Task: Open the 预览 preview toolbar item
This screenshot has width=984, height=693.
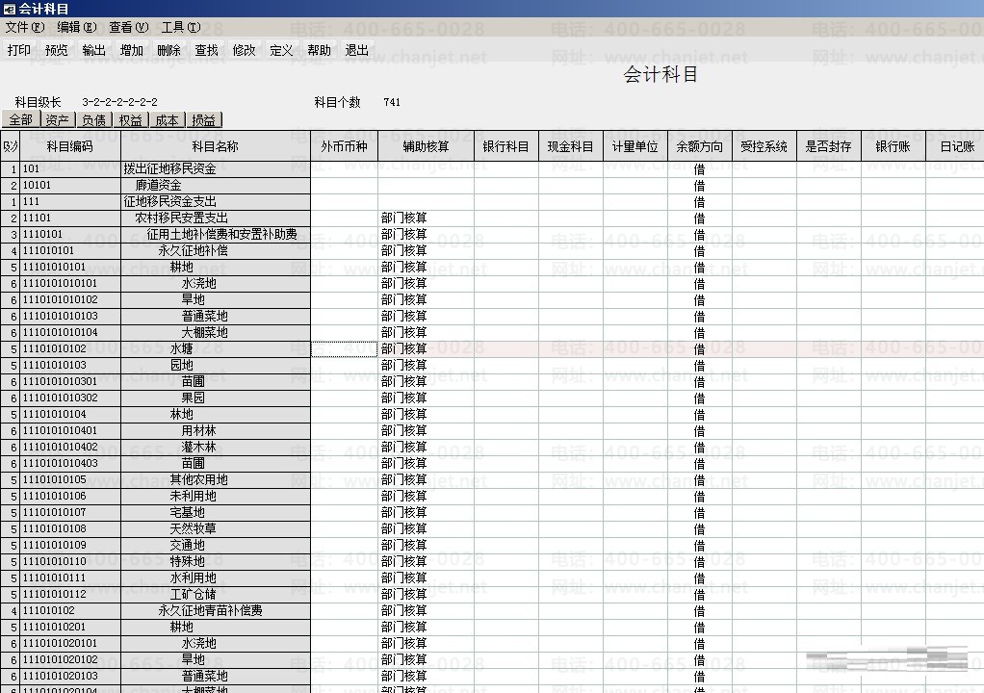Action: 57,50
